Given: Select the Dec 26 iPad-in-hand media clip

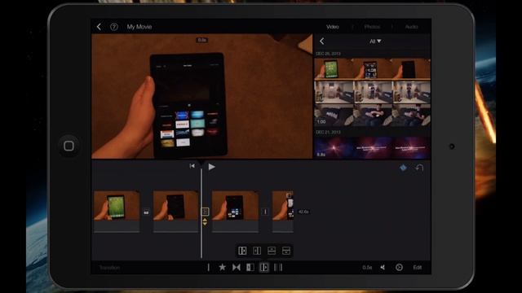Looking at the screenshot, I should (x=372, y=68).
